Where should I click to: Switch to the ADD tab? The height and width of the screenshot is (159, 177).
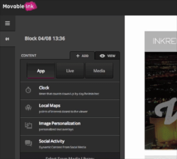click(82, 55)
